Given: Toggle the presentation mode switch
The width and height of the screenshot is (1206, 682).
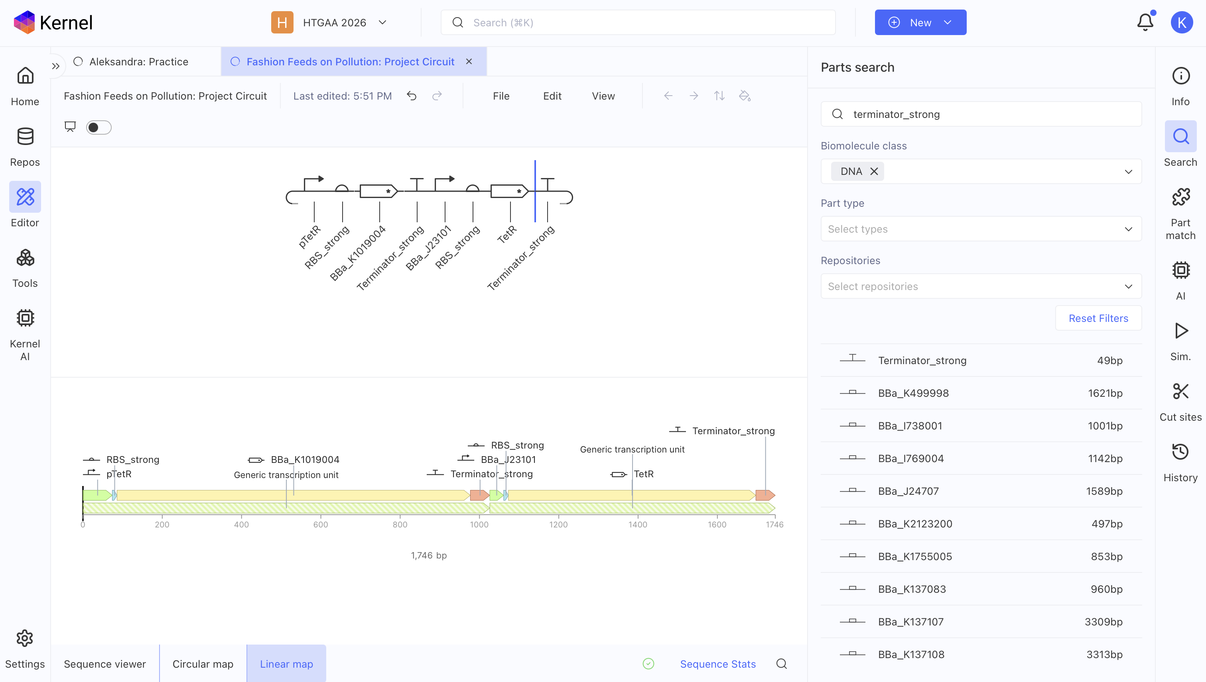Looking at the screenshot, I should coord(99,127).
